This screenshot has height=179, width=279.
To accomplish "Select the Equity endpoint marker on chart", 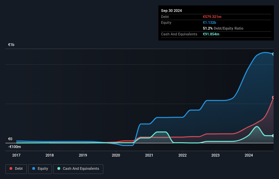I will [x=273, y=54].
